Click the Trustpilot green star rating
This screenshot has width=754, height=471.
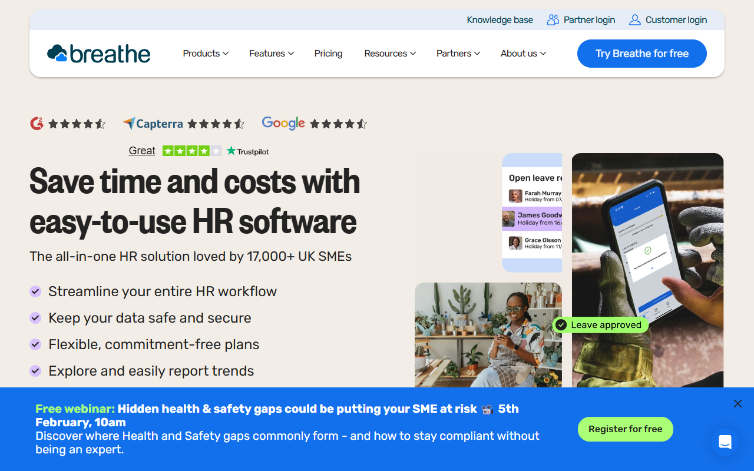coord(192,151)
